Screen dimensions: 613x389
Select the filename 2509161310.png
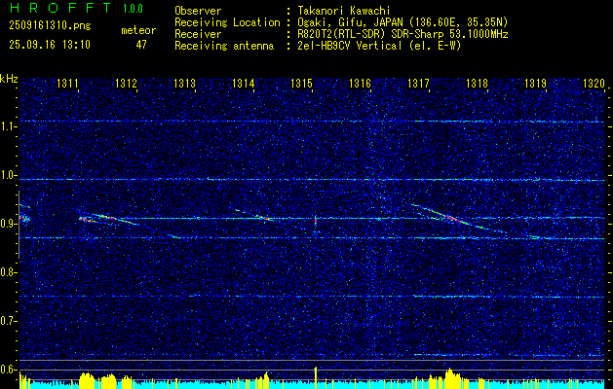50,26
